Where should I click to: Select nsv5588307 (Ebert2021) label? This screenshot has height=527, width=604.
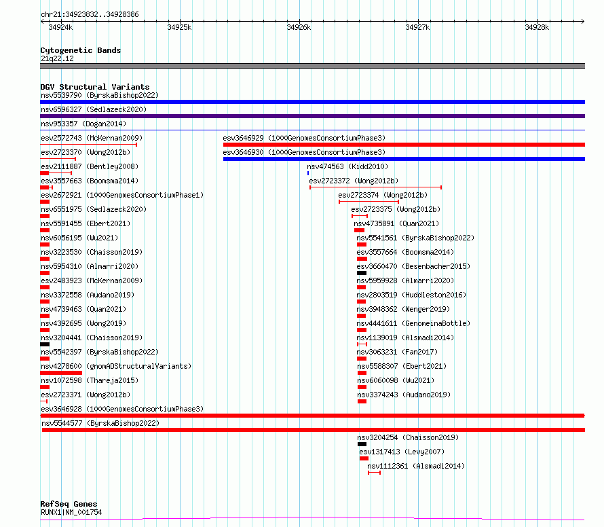[x=402, y=366]
